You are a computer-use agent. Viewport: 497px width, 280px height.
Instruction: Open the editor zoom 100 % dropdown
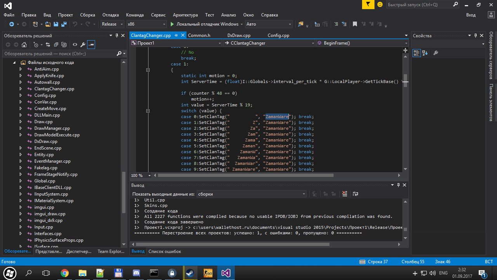141,175
